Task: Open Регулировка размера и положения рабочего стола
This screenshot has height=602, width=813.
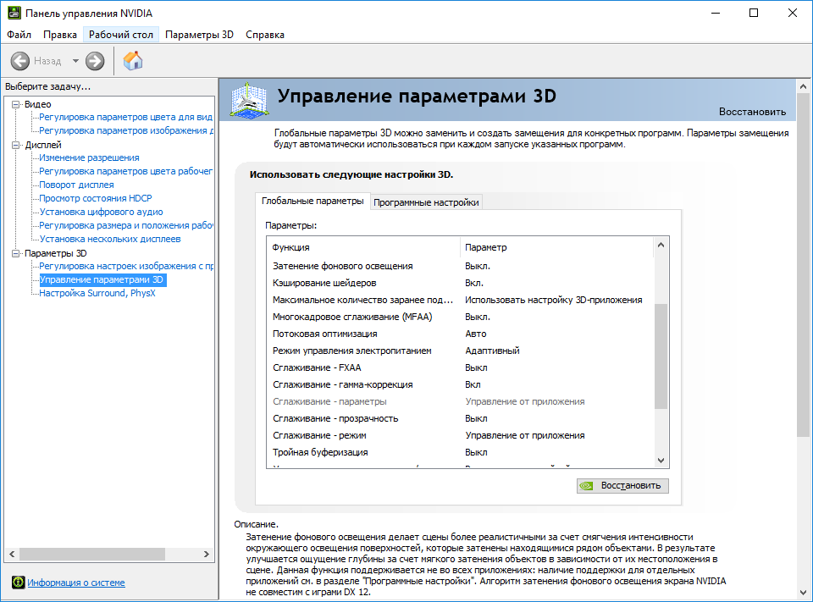Action: tap(126, 225)
